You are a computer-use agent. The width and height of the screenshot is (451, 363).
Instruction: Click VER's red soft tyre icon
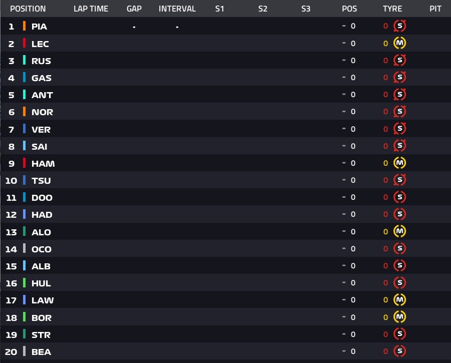(x=399, y=129)
